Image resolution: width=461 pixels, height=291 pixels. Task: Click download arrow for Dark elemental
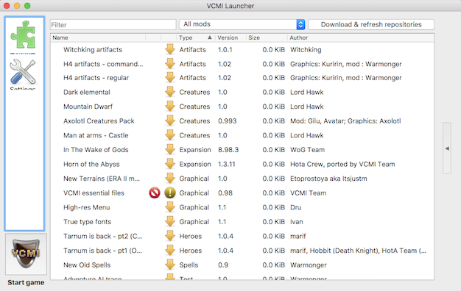click(x=170, y=92)
